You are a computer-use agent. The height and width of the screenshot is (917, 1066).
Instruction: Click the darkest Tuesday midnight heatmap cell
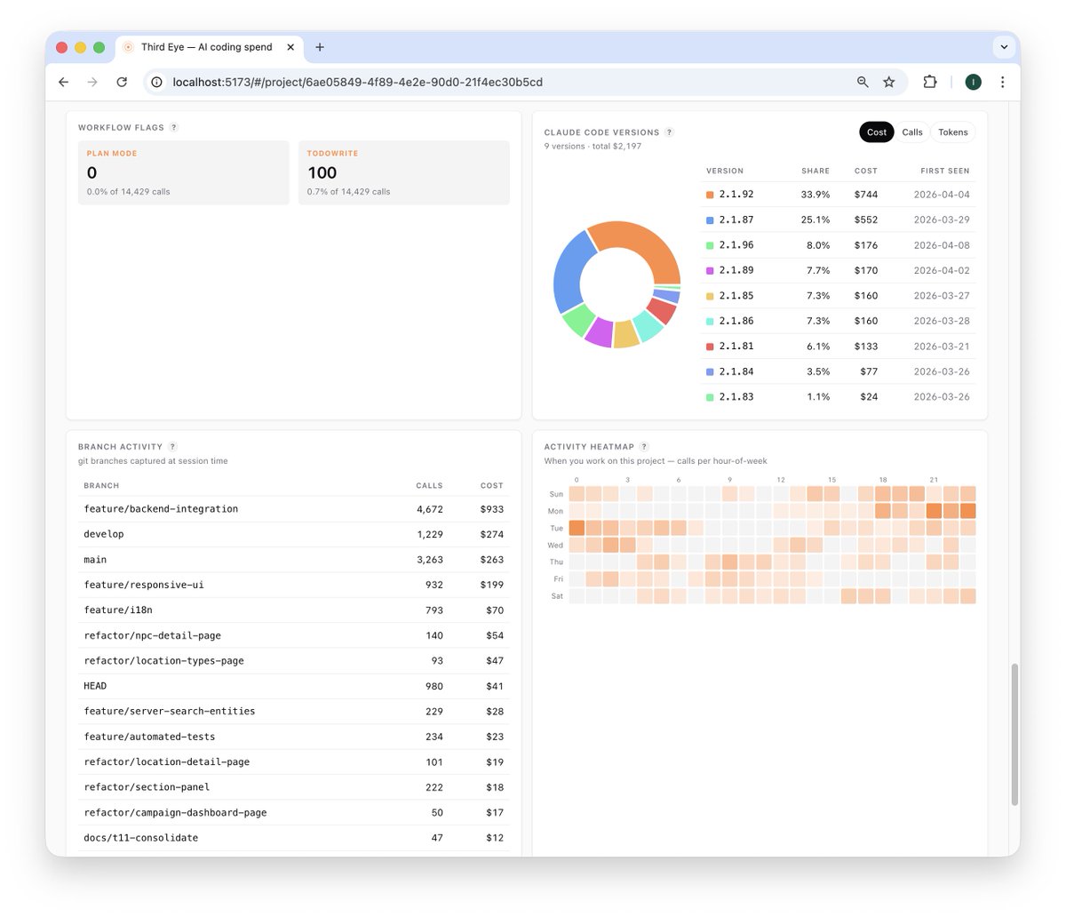577,529
